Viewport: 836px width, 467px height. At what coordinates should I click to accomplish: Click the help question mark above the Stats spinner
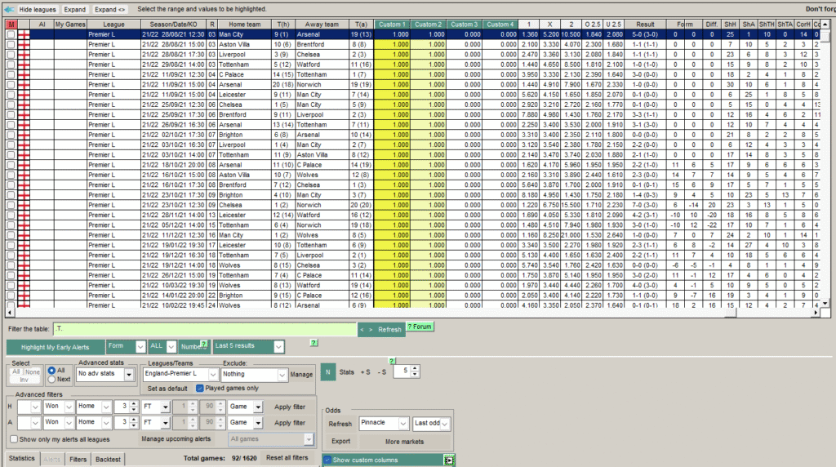[392, 360]
